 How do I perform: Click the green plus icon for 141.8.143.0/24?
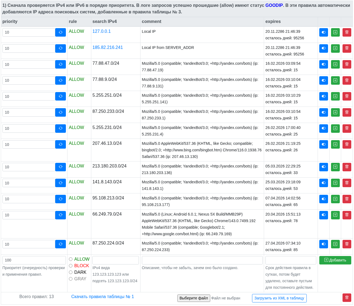point(335,183)
